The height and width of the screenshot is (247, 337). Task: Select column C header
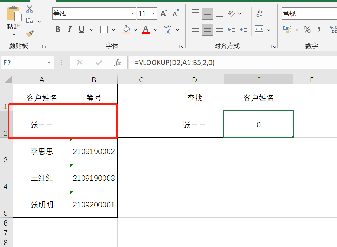141,80
